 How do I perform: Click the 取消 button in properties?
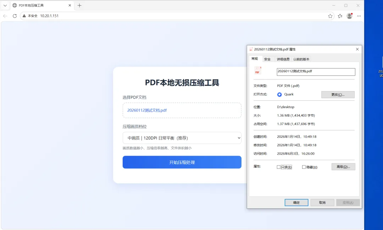point(322,202)
